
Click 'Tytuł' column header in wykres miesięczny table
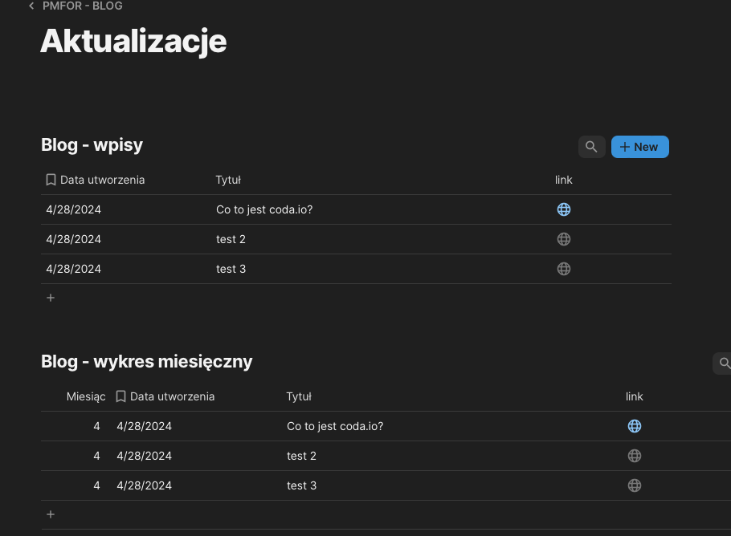299,396
